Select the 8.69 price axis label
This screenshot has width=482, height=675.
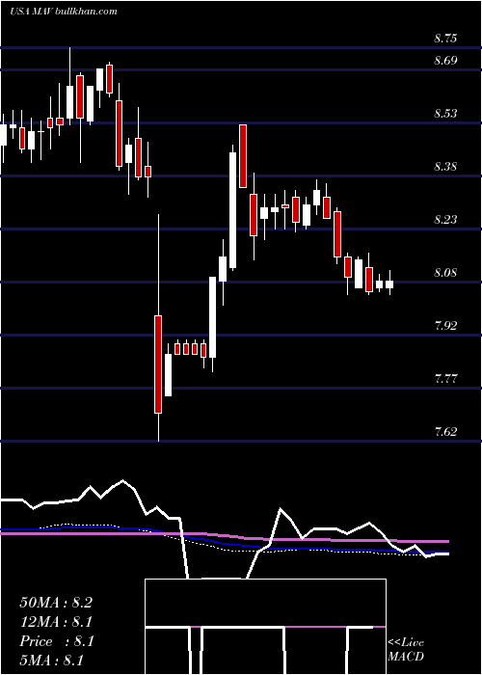[445, 60]
